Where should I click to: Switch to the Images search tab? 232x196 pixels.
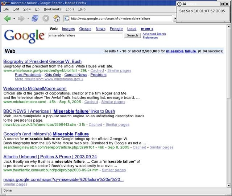(x=68, y=29)
